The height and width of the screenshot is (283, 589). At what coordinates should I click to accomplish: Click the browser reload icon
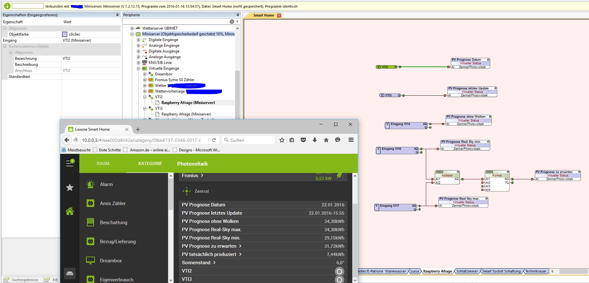click(214, 140)
